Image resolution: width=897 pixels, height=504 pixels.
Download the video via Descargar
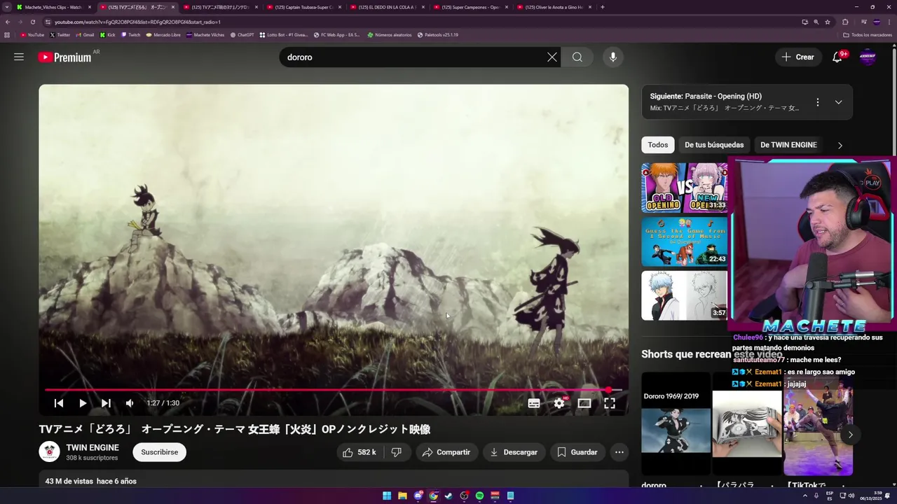pyautogui.click(x=514, y=452)
